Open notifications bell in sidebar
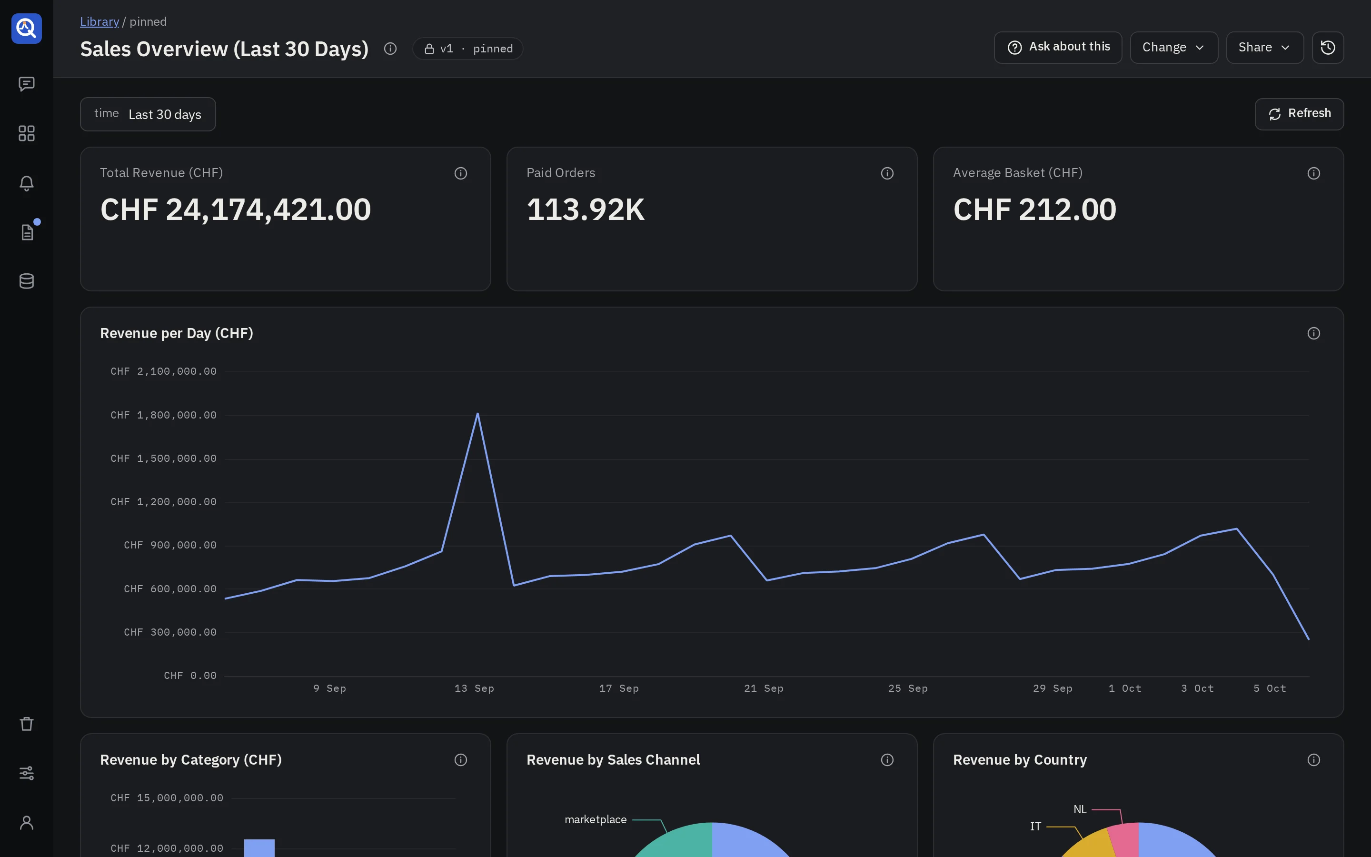The height and width of the screenshot is (857, 1371). (27, 183)
